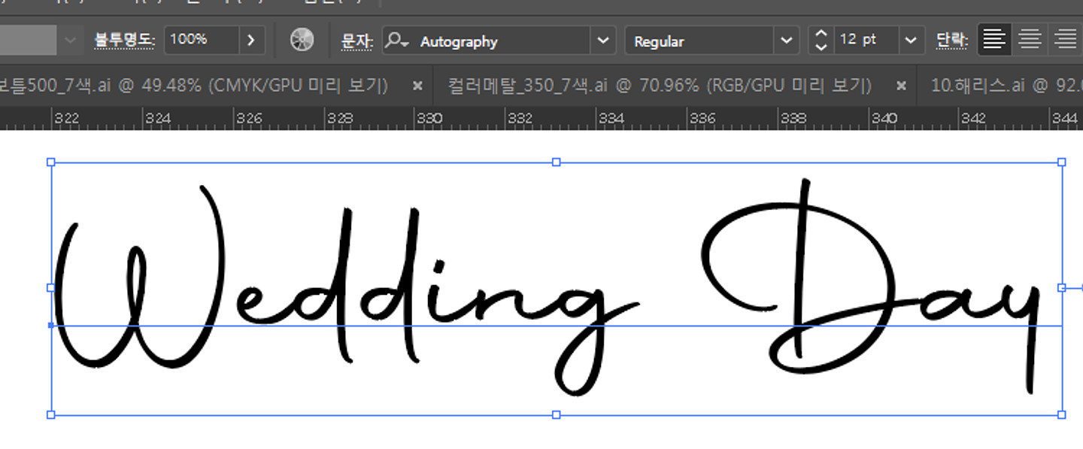Select the align center paragraph icon
This screenshot has height=449, width=1083.
[x=1030, y=41]
